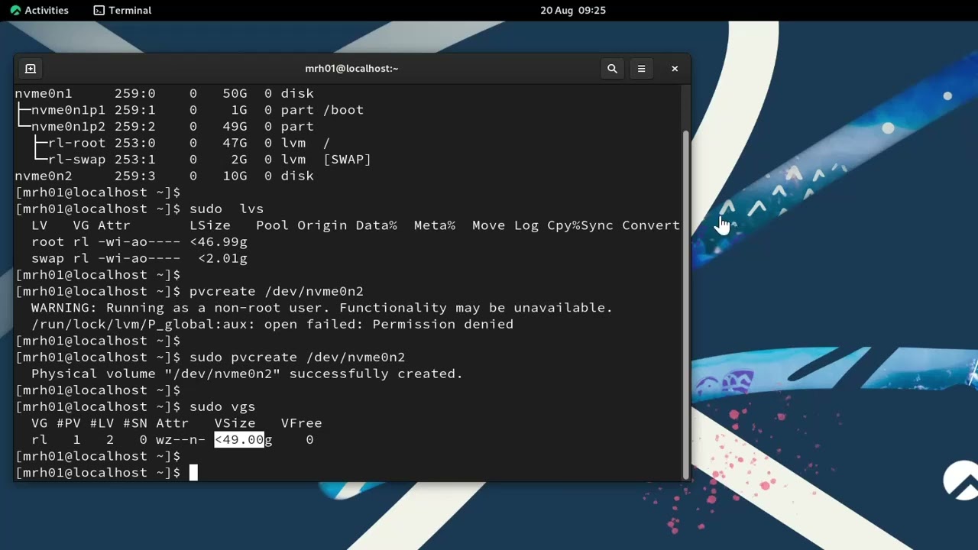Screen dimensions: 978x550
Task: Open the terminal hamburger menu
Action: point(641,69)
